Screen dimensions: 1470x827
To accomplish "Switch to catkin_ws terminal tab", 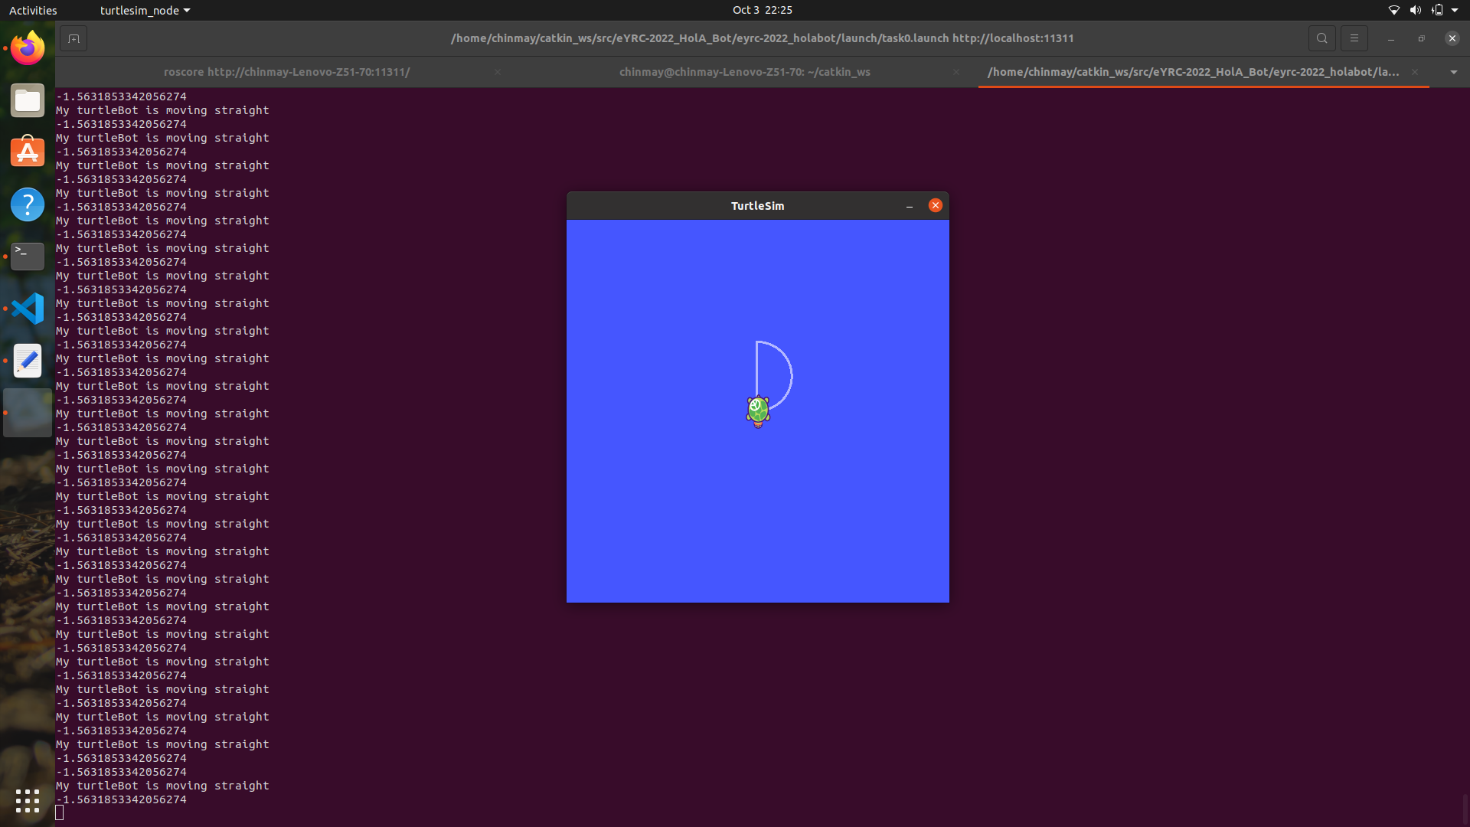I will (744, 72).
